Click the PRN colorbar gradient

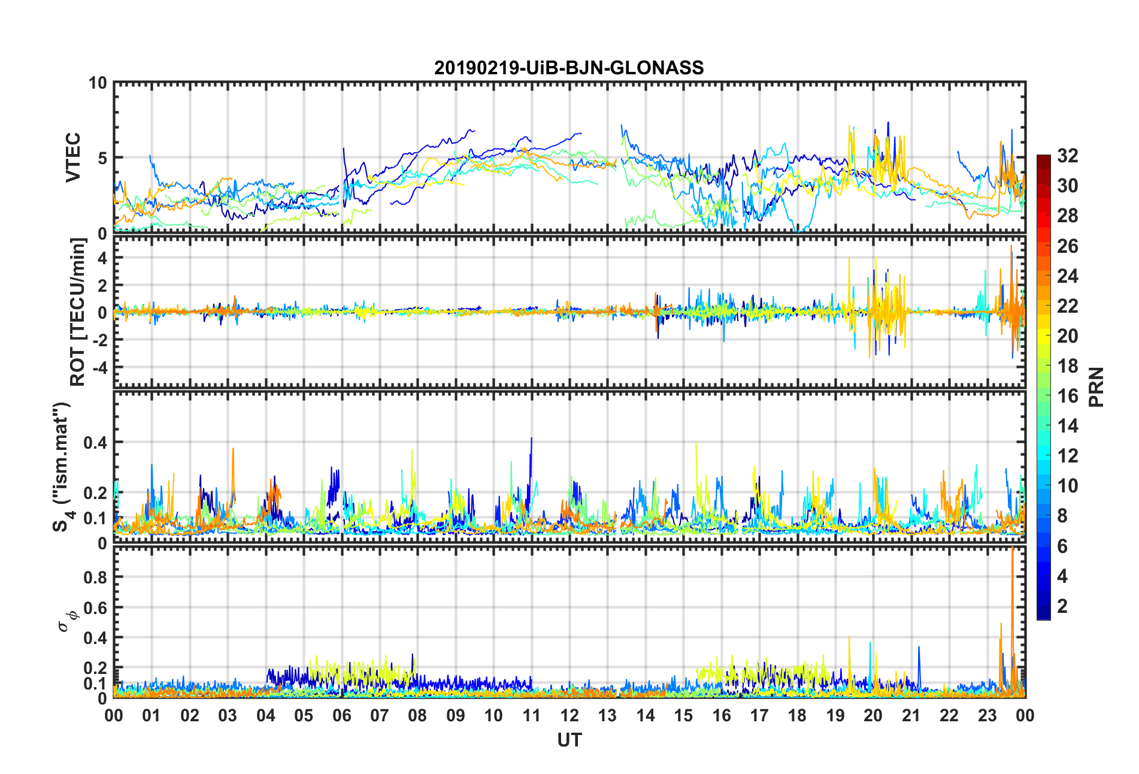(x=1043, y=387)
